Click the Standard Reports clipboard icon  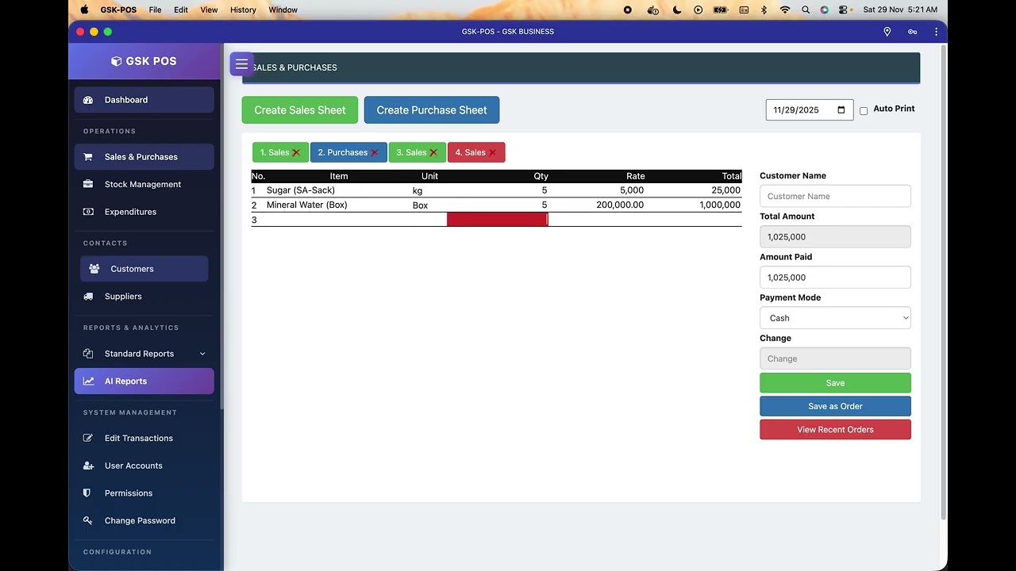pyautogui.click(x=88, y=354)
